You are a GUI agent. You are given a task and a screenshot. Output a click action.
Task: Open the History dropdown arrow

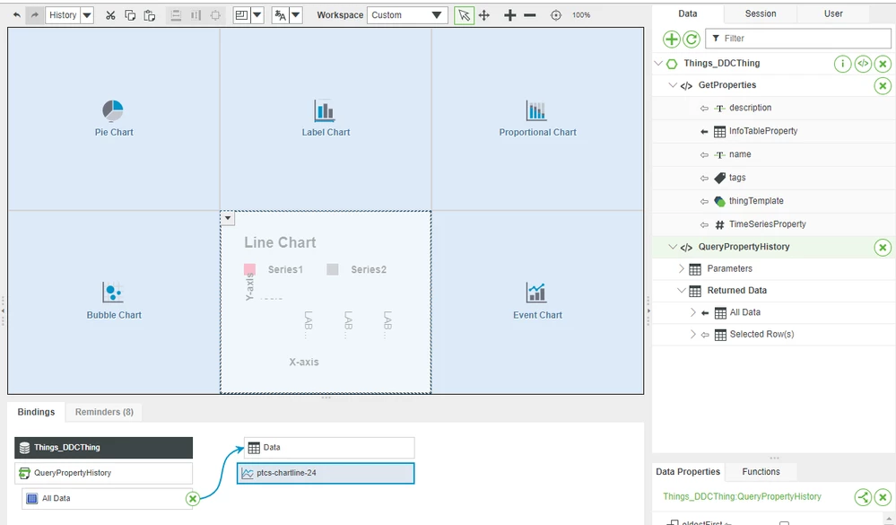(x=87, y=15)
